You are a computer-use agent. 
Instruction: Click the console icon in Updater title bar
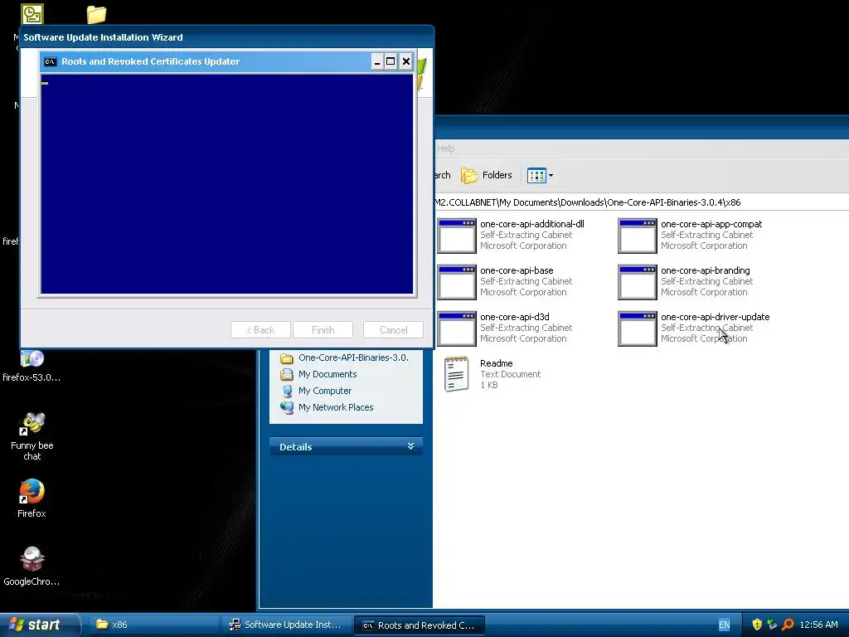click(50, 61)
